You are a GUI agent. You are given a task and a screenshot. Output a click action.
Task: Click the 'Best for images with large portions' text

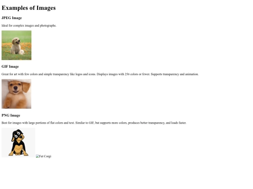click(38, 123)
